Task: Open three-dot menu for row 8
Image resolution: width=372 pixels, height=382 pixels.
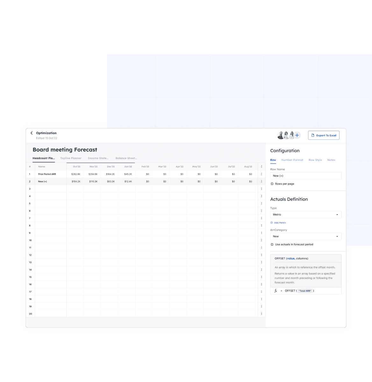Action: pyautogui.click(x=261, y=225)
